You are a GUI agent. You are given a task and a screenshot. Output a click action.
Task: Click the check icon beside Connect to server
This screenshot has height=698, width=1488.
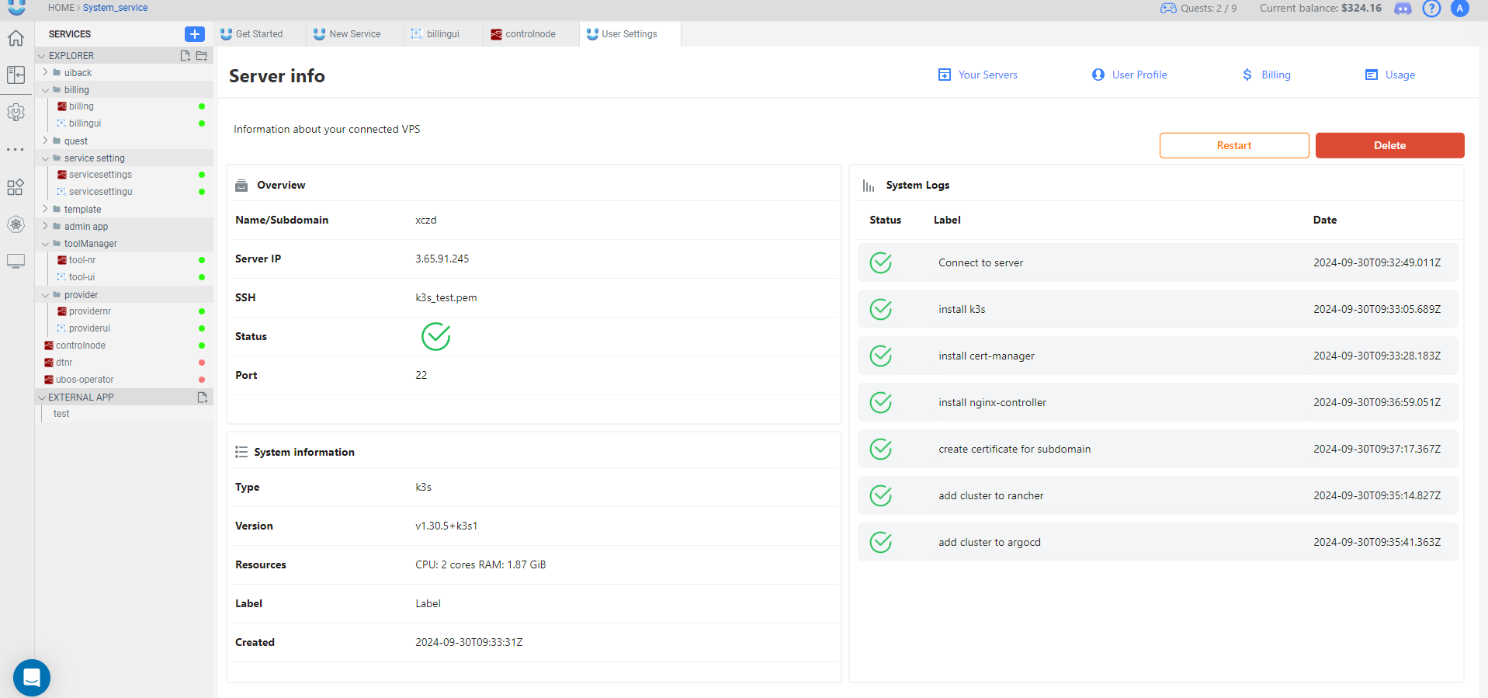881,262
